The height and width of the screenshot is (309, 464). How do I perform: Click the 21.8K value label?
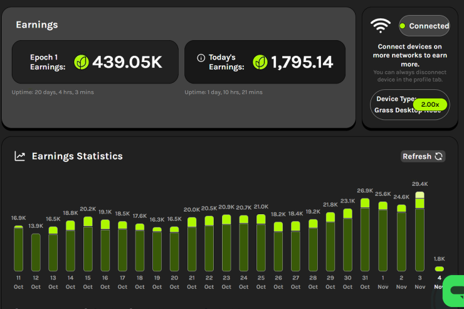[x=330, y=205]
